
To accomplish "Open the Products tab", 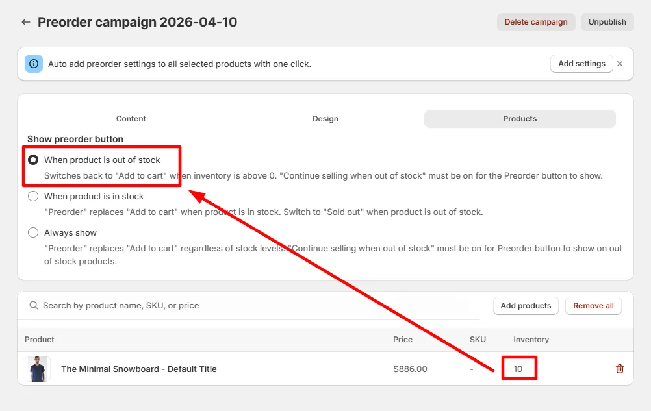I will 520,119.
